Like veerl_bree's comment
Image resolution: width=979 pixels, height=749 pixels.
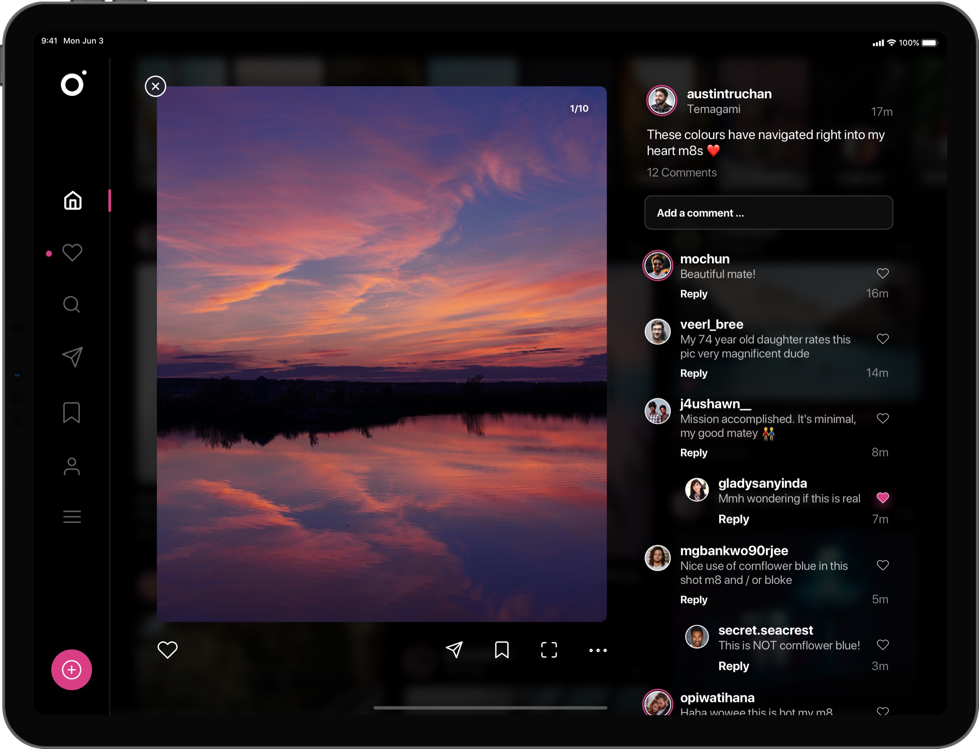point(882,339)
